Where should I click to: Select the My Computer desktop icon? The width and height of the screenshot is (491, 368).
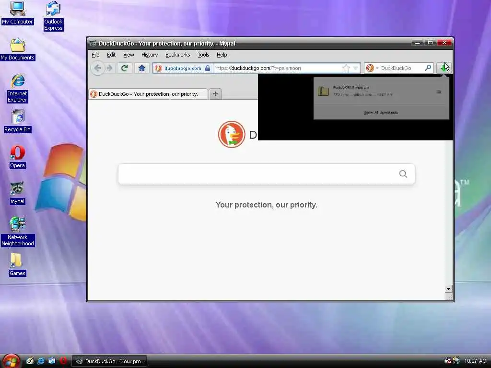pos(17,13)
